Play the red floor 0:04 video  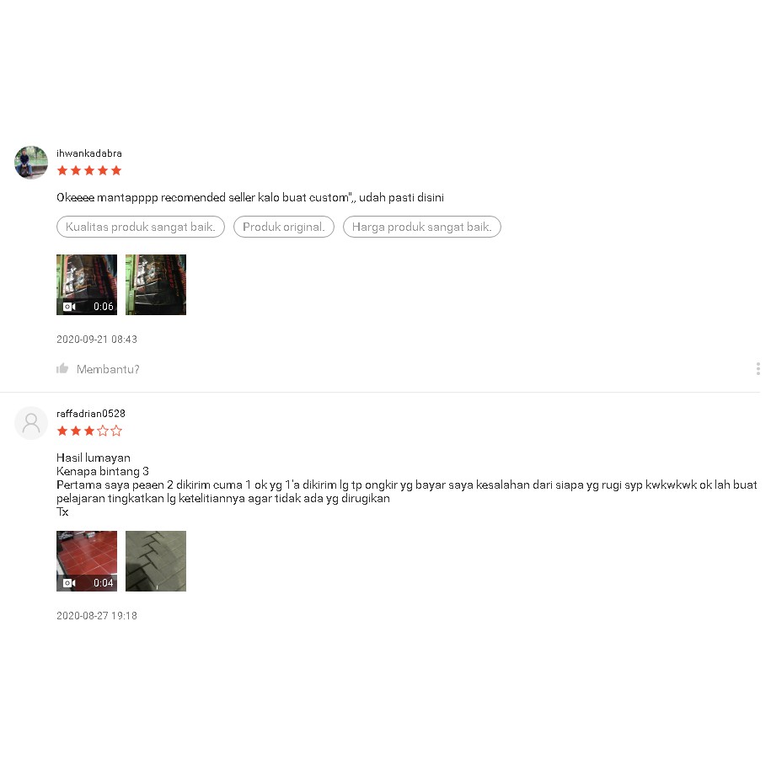[87, 561]
